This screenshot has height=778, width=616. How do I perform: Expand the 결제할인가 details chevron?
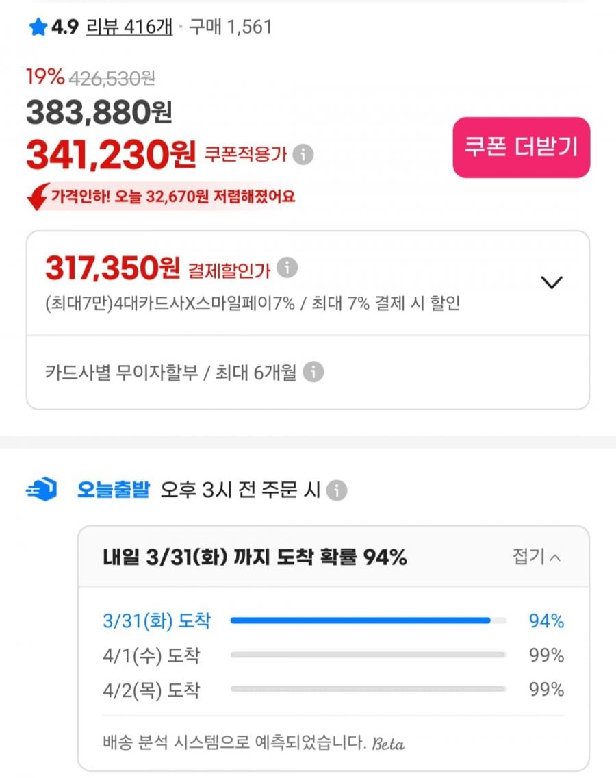[551, 282]
